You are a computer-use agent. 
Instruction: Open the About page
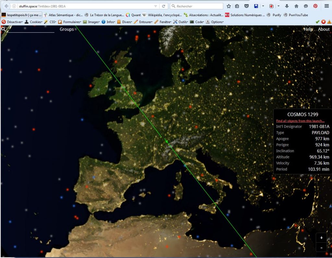pos(324,29)
